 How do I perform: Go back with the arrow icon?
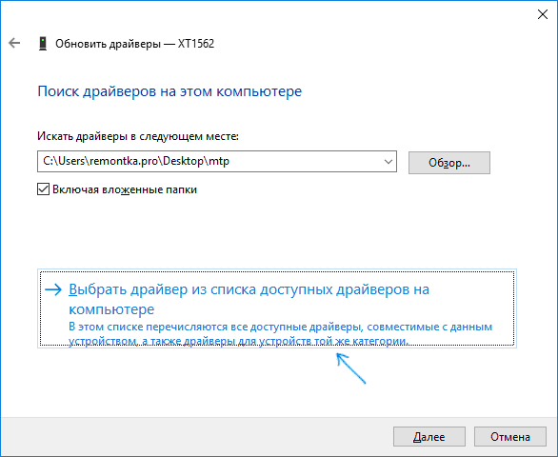(14, 43)
